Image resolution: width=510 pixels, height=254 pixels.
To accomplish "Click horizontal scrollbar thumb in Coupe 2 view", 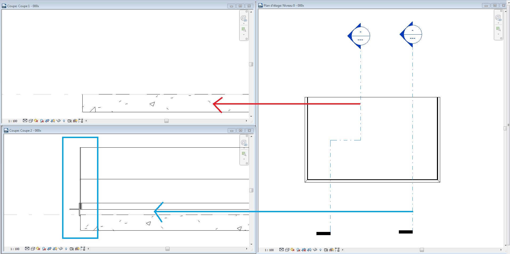I will coord(167,249).
